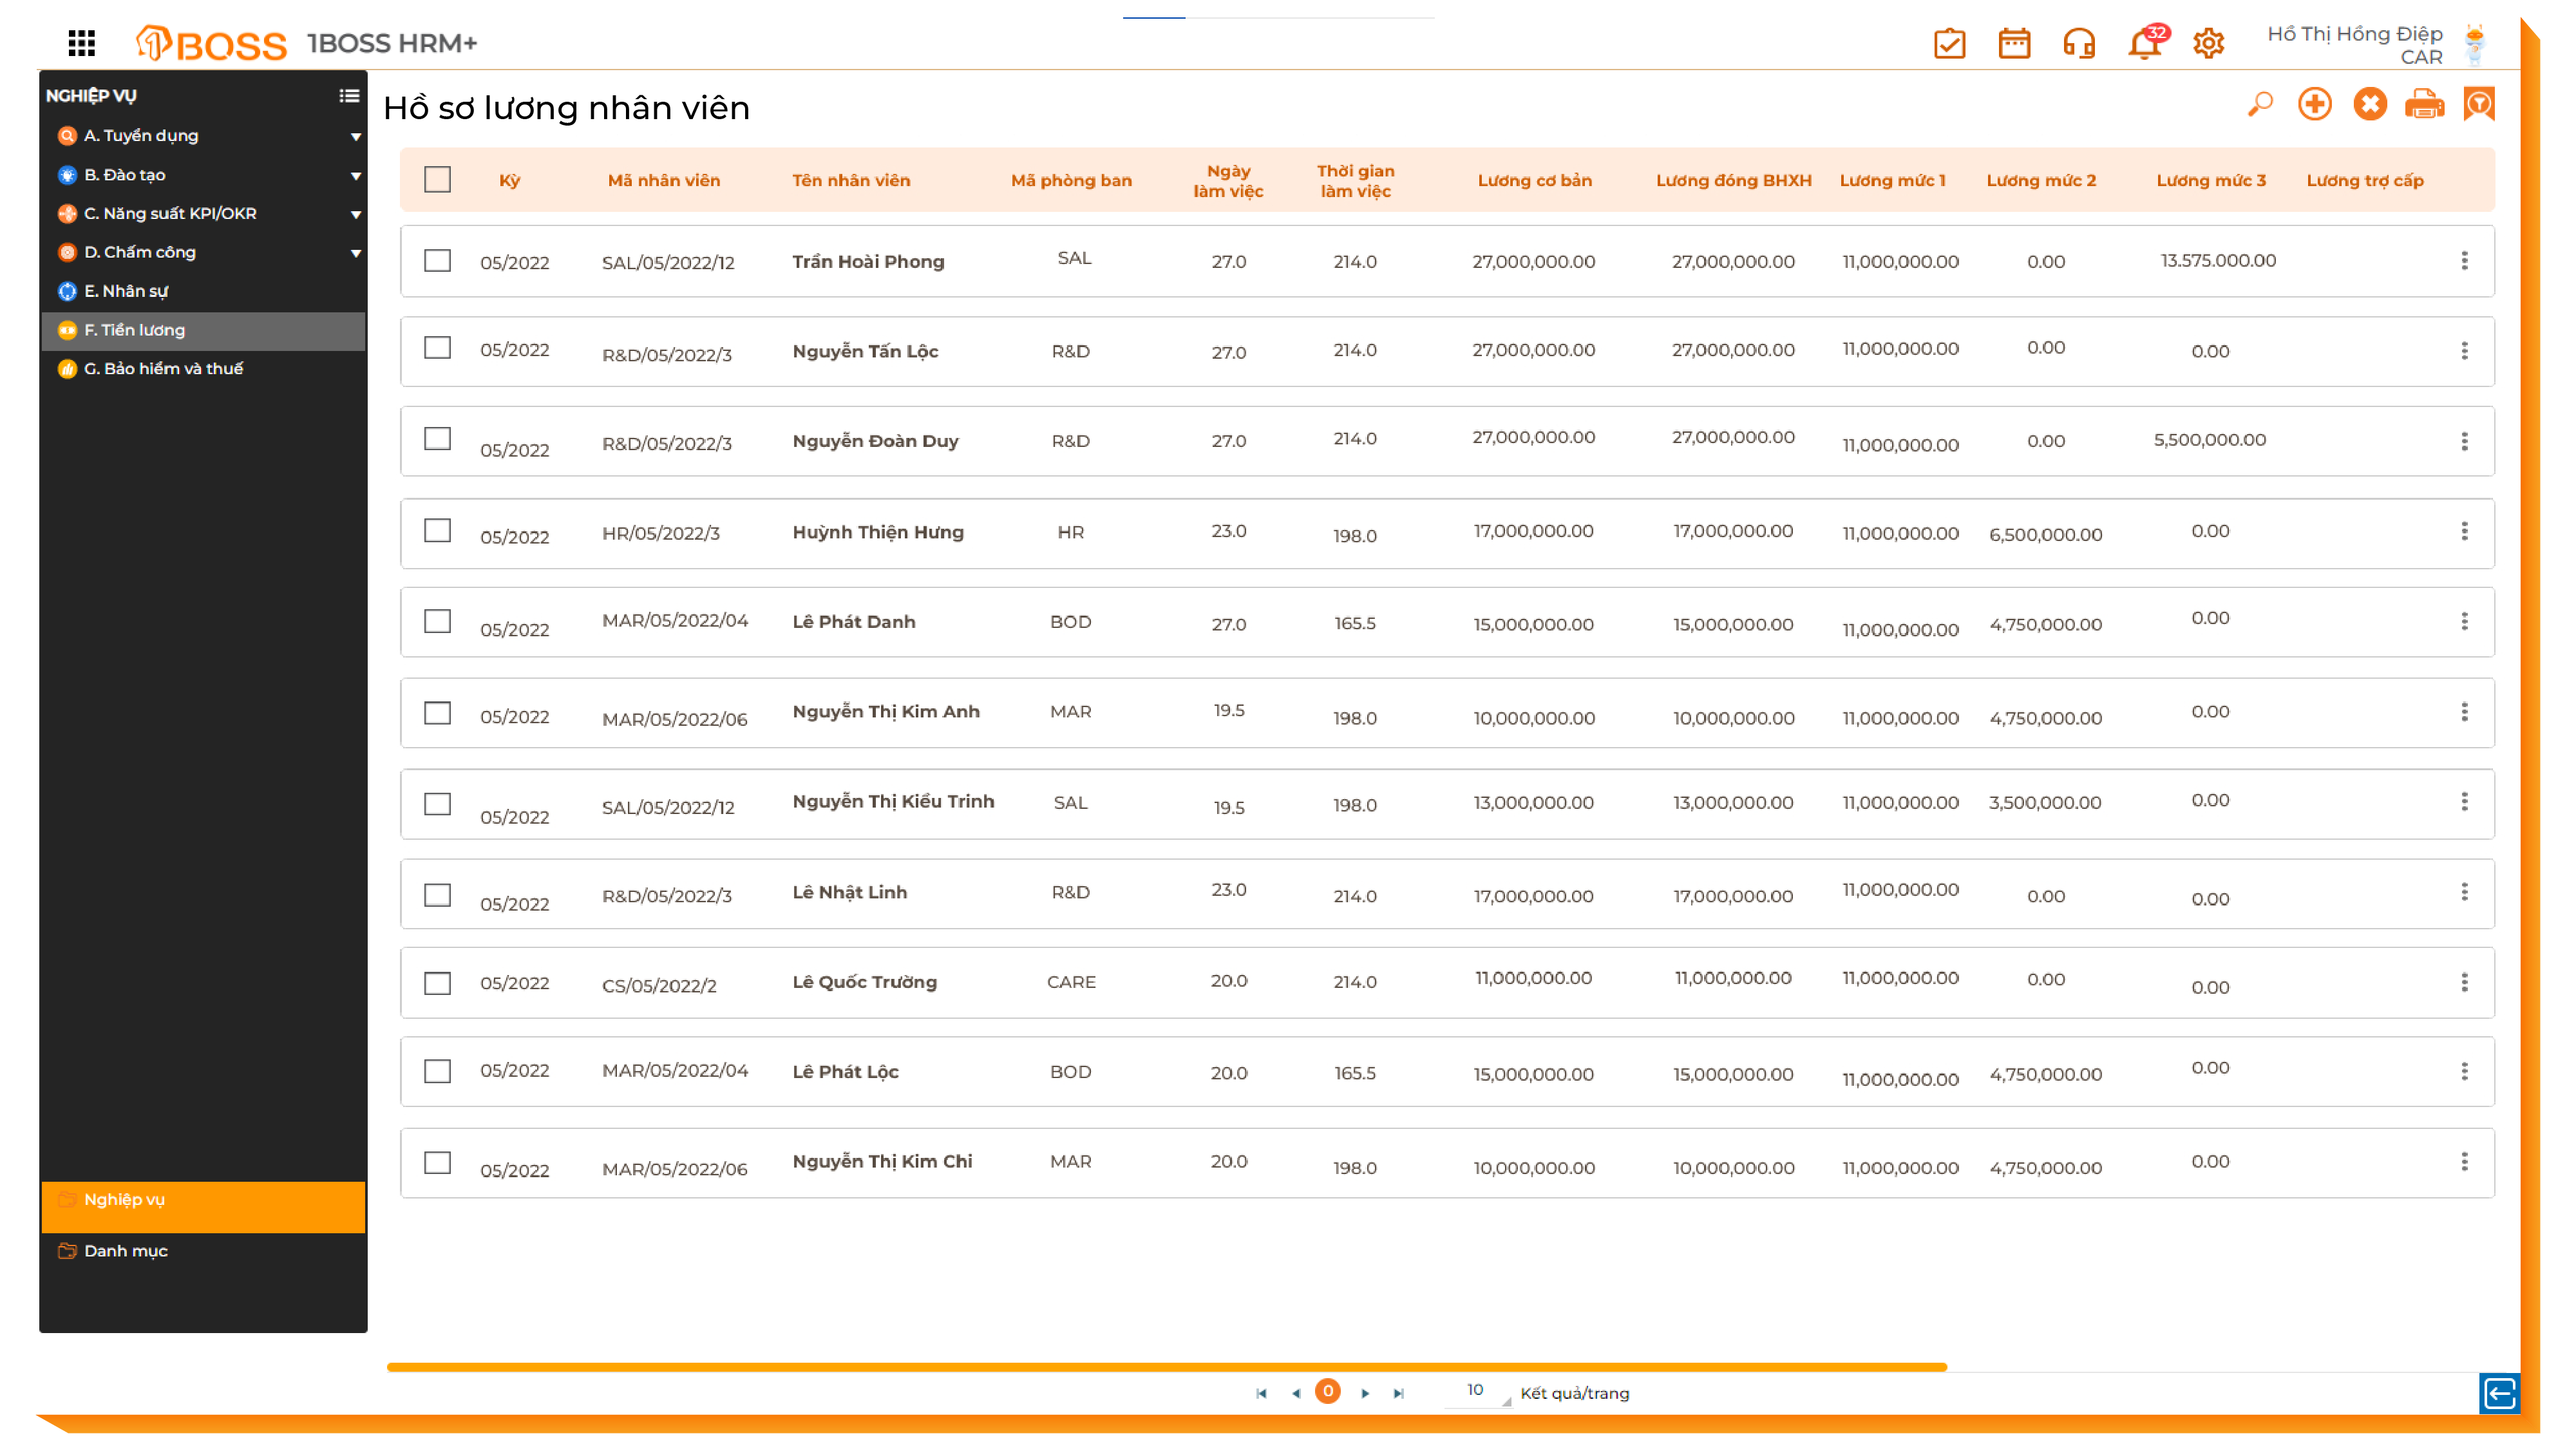Expand A. Tuyển dụng menu arrow
This screenshot has height=1449, width=2576.
[x=355, y=136]
